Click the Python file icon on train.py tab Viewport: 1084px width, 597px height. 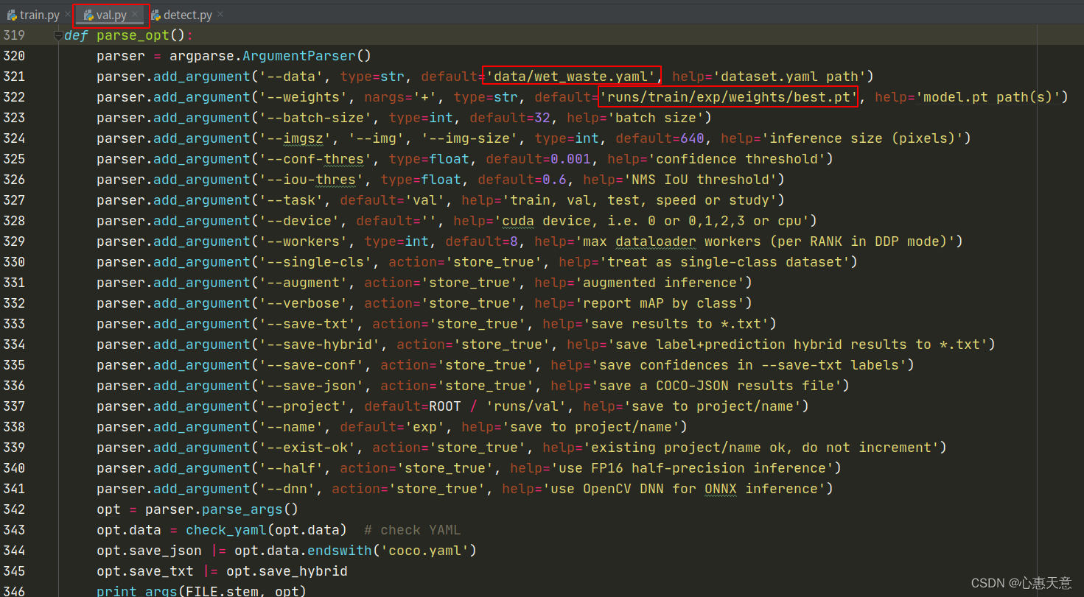[13, 15]
